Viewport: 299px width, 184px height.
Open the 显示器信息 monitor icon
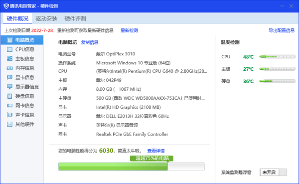[x=9, y=87]
